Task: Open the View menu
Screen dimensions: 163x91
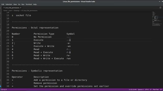Action: (15, 5)
